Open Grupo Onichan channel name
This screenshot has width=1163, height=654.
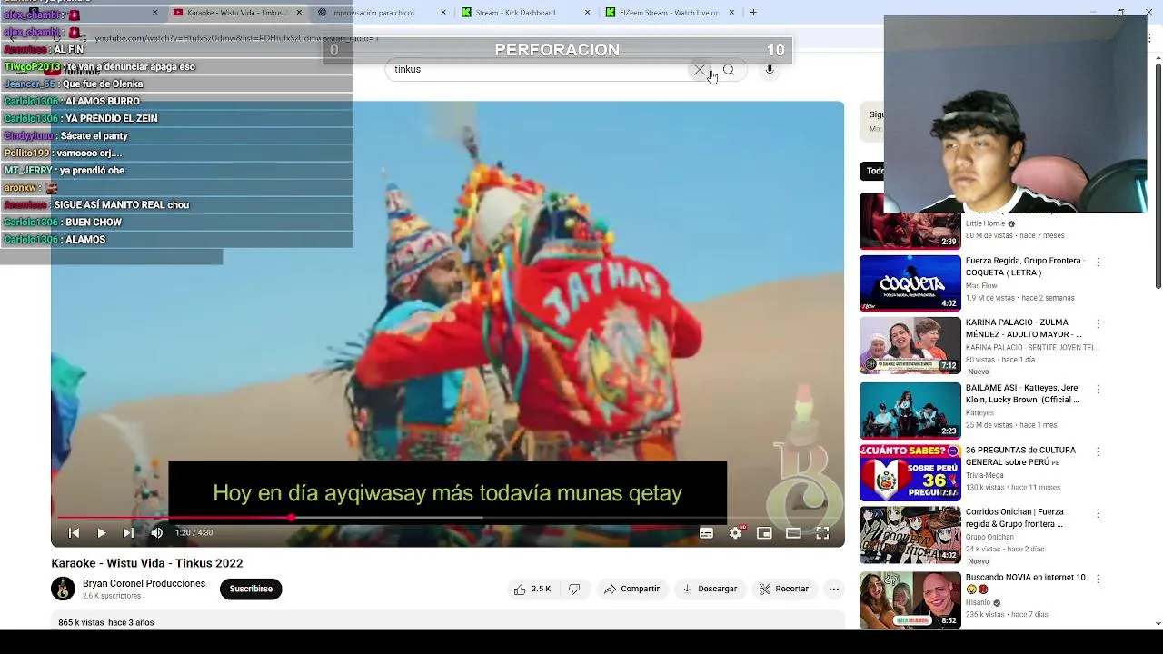point(991,538)
